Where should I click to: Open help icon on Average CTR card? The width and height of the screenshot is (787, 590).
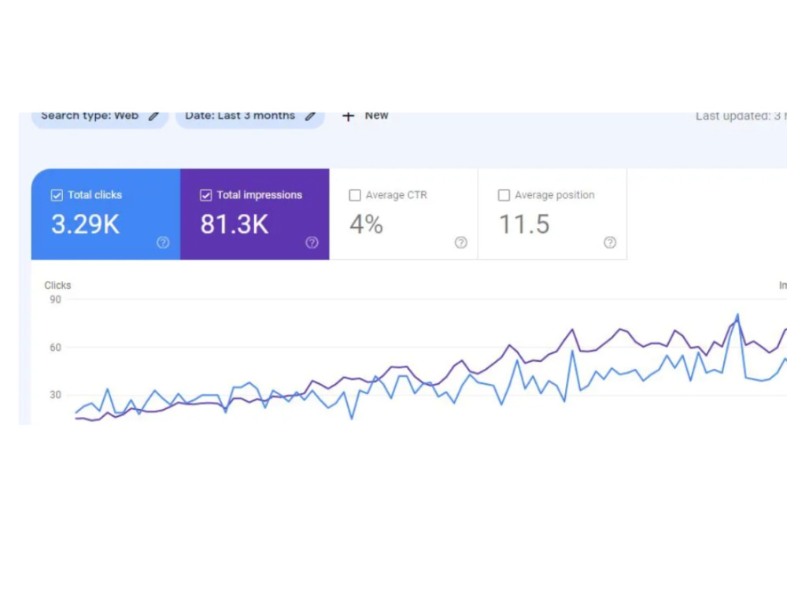461,243
